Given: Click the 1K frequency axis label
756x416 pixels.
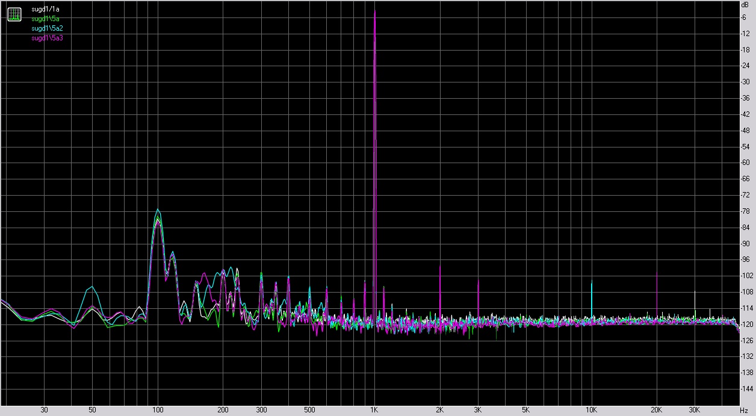Looking at the screenshot, I should tap(374, 411).
